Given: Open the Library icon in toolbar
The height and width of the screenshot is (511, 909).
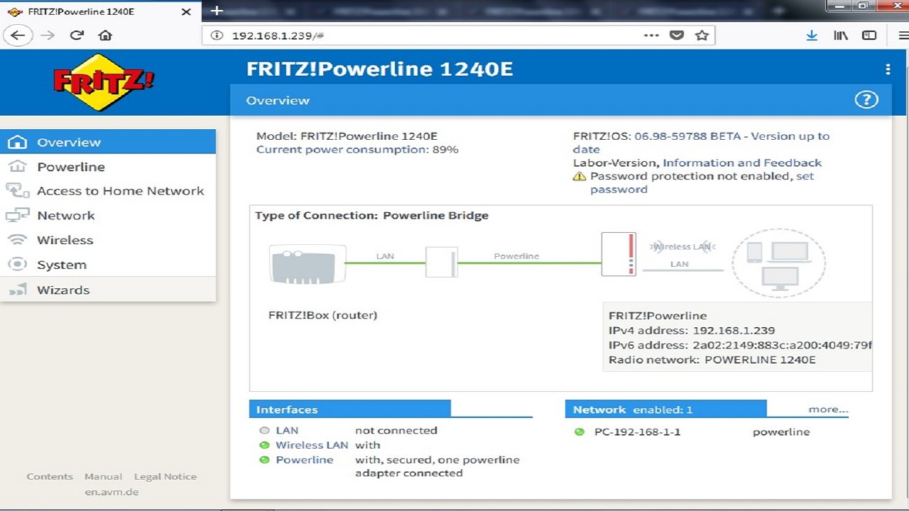Looking at the screenshot, I should tap(841, 35).
